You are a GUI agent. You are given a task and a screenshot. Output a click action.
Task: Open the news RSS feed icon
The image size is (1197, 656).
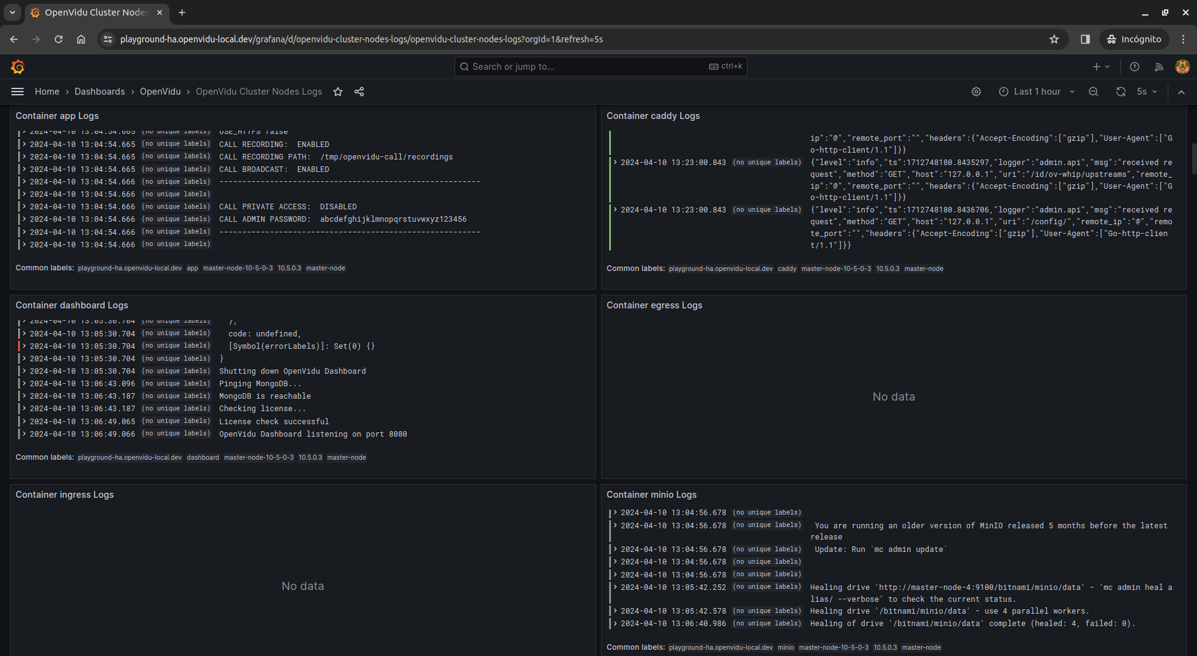[x=1159, y=67]
